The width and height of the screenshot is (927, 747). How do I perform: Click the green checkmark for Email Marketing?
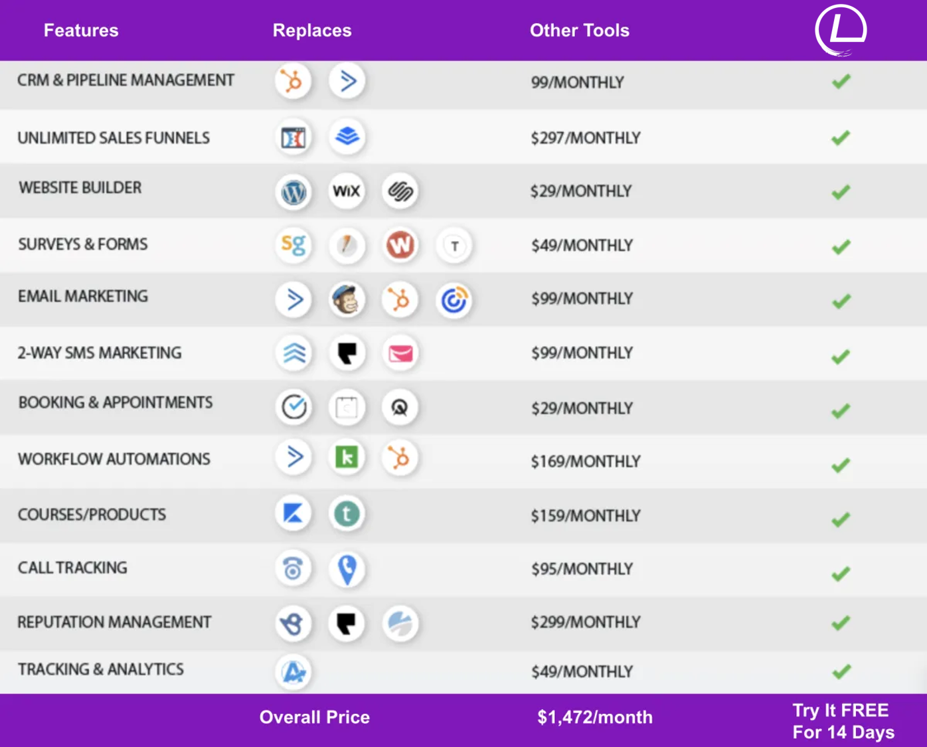coord(841,301)
